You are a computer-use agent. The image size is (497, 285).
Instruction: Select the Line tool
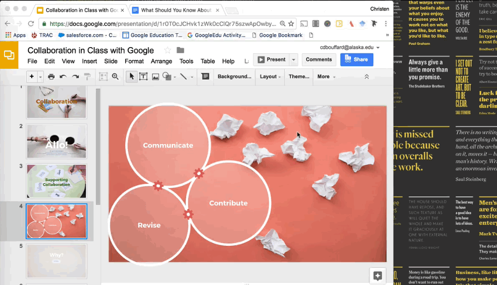(x=183, y=76)
